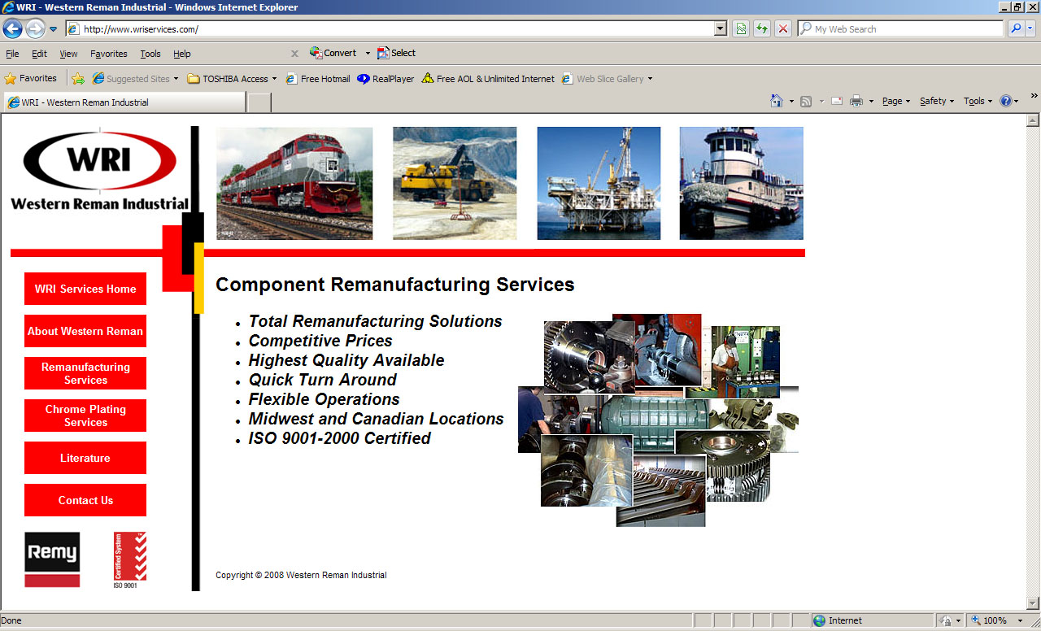Viewport: 1041px width, 631px height.
Task: Expand the address bar URL dropdown
Action: tap(720, 29)
